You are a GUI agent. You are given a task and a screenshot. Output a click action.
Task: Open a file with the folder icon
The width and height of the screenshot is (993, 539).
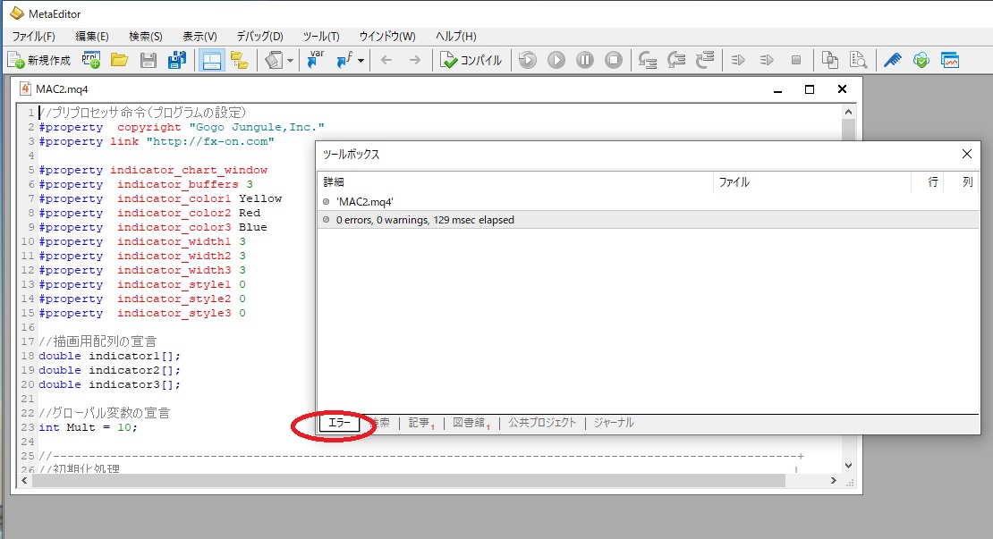point(119,61)
